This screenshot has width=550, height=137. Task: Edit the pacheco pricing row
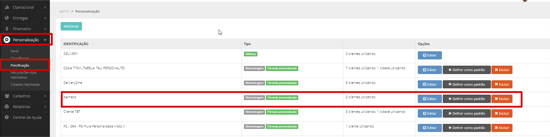point(430,99)
